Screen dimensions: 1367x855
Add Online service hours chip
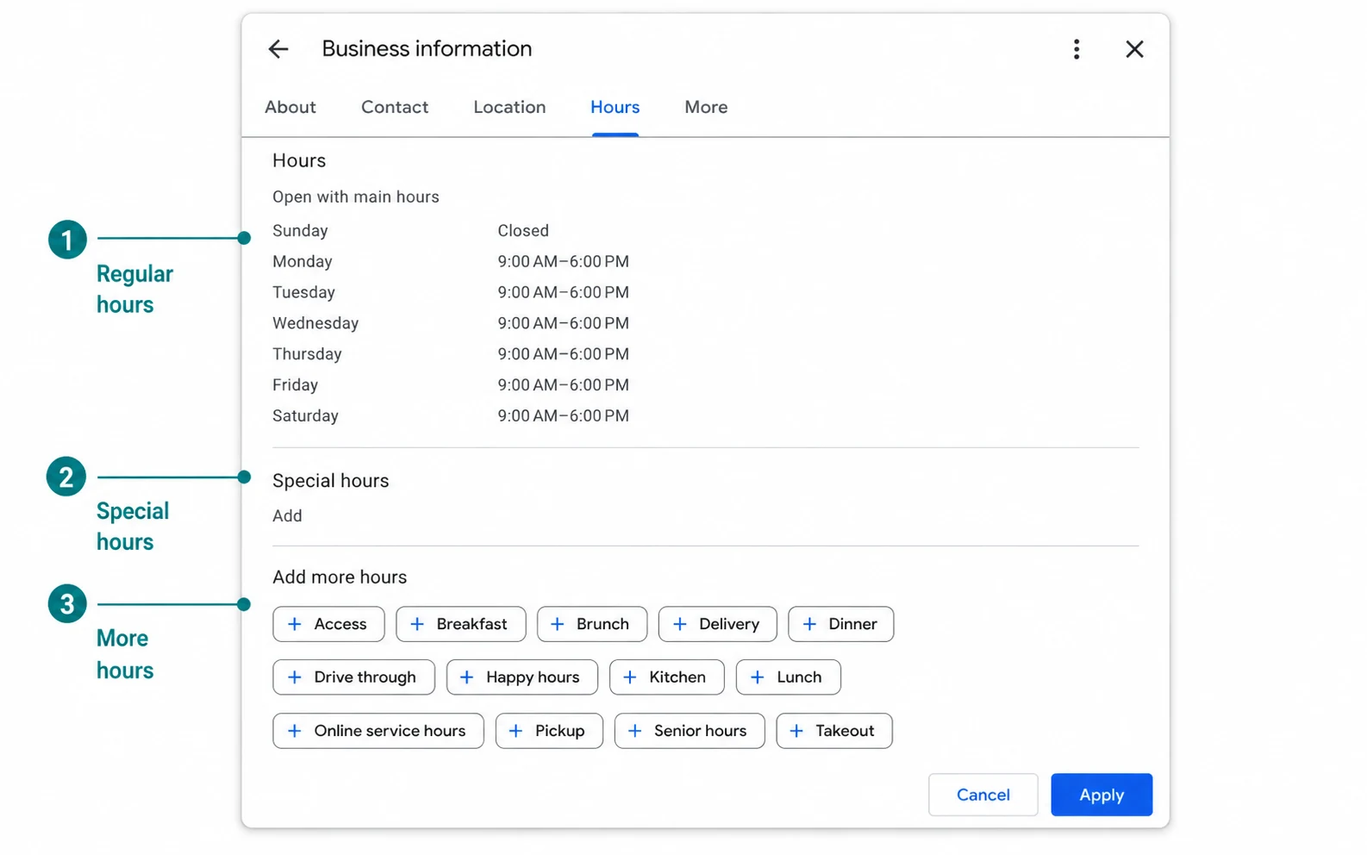pyautogui.click(x=378, y=731)
